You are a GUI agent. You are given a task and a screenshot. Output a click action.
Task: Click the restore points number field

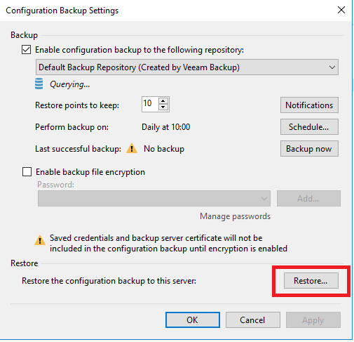pos(150,104)
